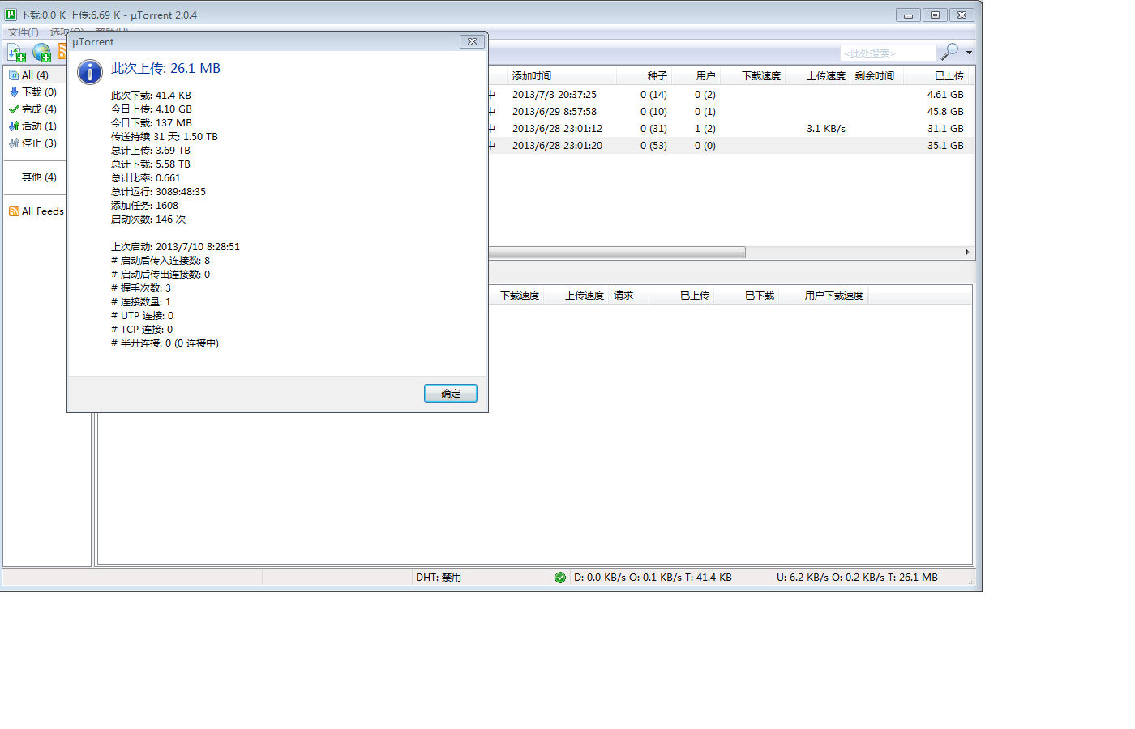Click the blue info icon in the dialog
1135x729 pixels.
[90, 71]
